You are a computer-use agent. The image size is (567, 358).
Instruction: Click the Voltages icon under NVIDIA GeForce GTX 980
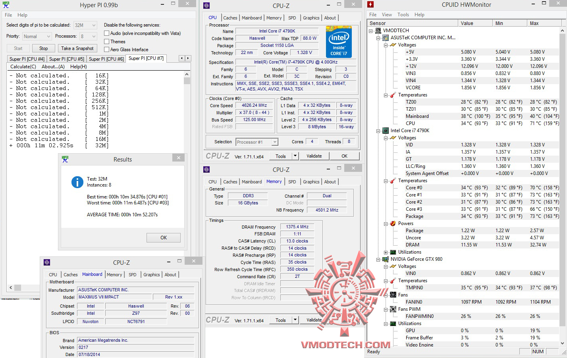point(393,266)
